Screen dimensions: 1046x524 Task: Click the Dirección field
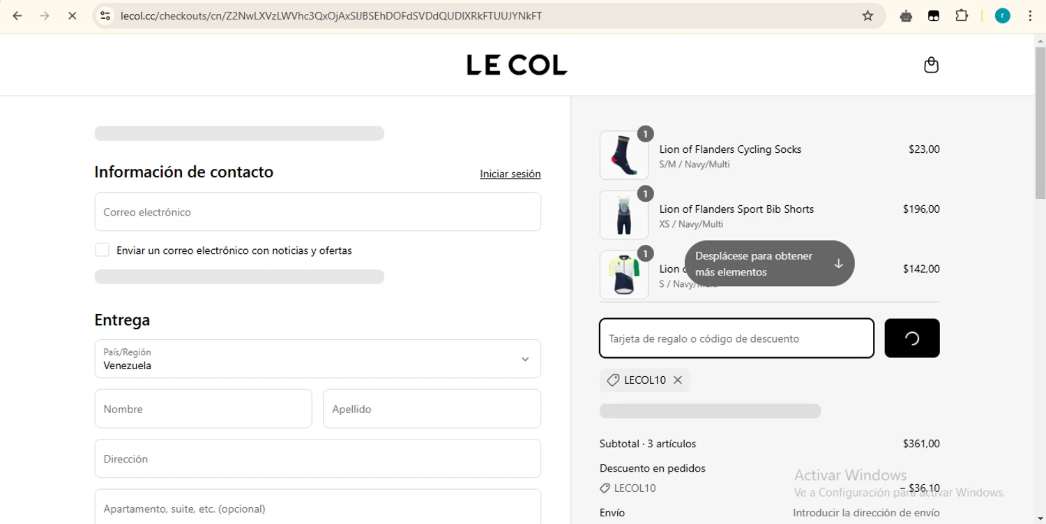[x=318, y=458]
